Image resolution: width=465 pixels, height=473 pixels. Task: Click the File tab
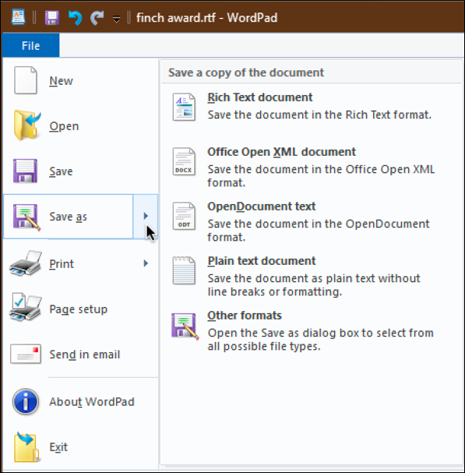coord(30,45)
